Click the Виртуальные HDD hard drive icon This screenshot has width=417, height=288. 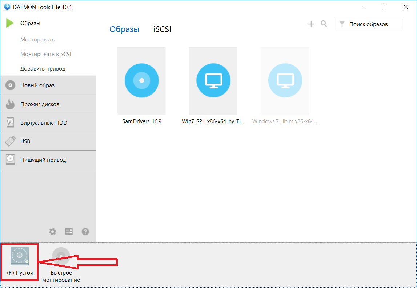pyautogui.click(x=10, y=123)
